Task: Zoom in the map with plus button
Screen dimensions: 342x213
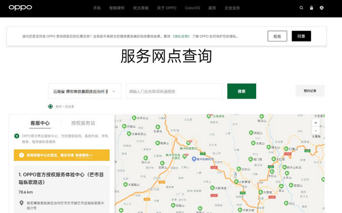Action: 316,123
